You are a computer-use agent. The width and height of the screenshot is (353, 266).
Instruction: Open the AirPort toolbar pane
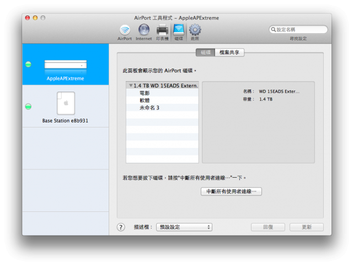(x=125, y=33)
